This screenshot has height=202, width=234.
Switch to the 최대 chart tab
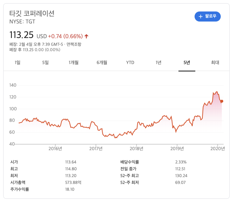click(x=215, y=62)
